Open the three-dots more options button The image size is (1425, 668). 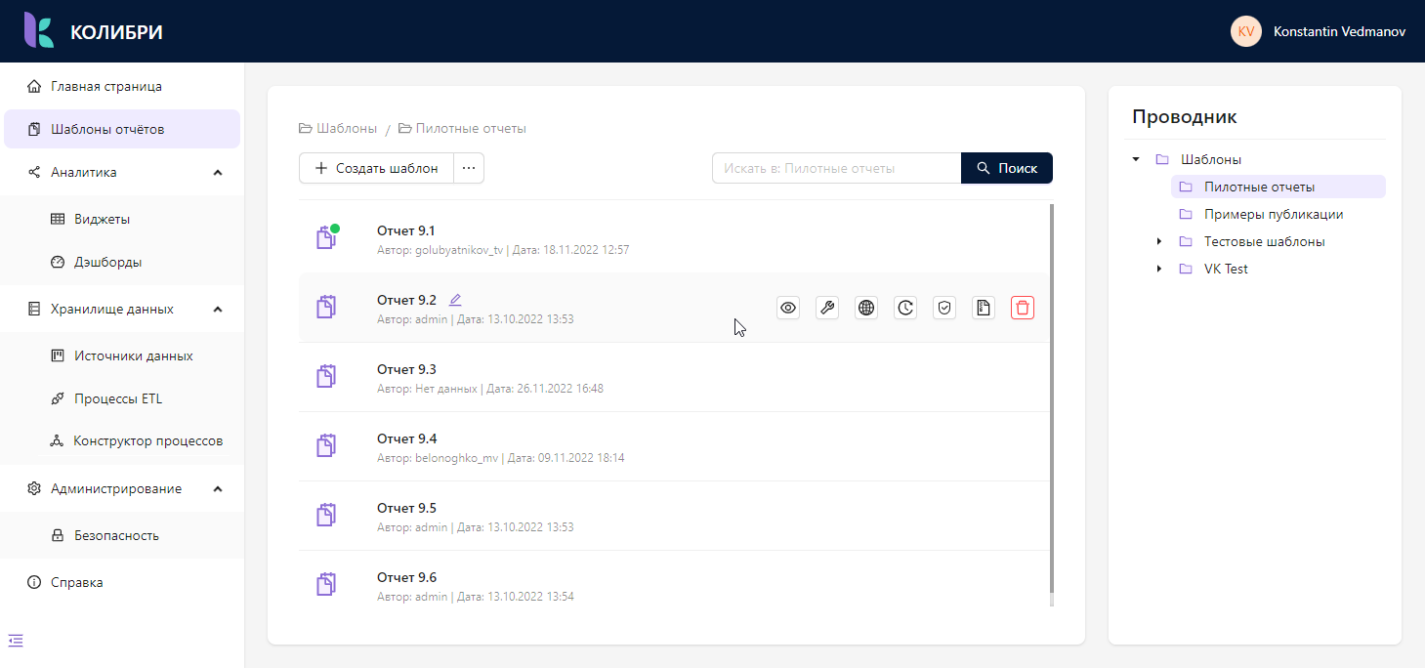coord(469,168)
